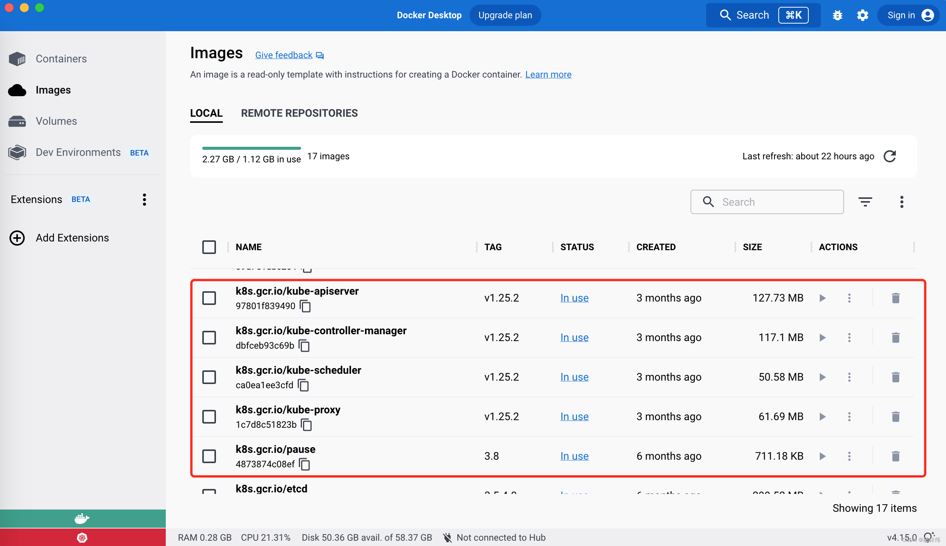Open the bug report troubleshoot icon
This screenshot has height=546, width=946.
pos(837,15)
